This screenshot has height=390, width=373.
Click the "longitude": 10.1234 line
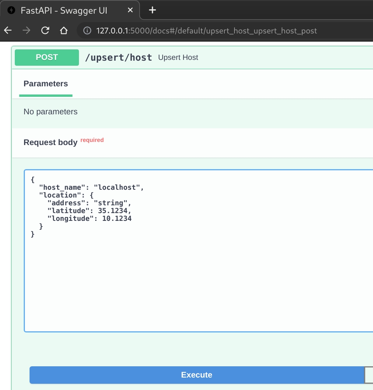click(x=89, y=219)
